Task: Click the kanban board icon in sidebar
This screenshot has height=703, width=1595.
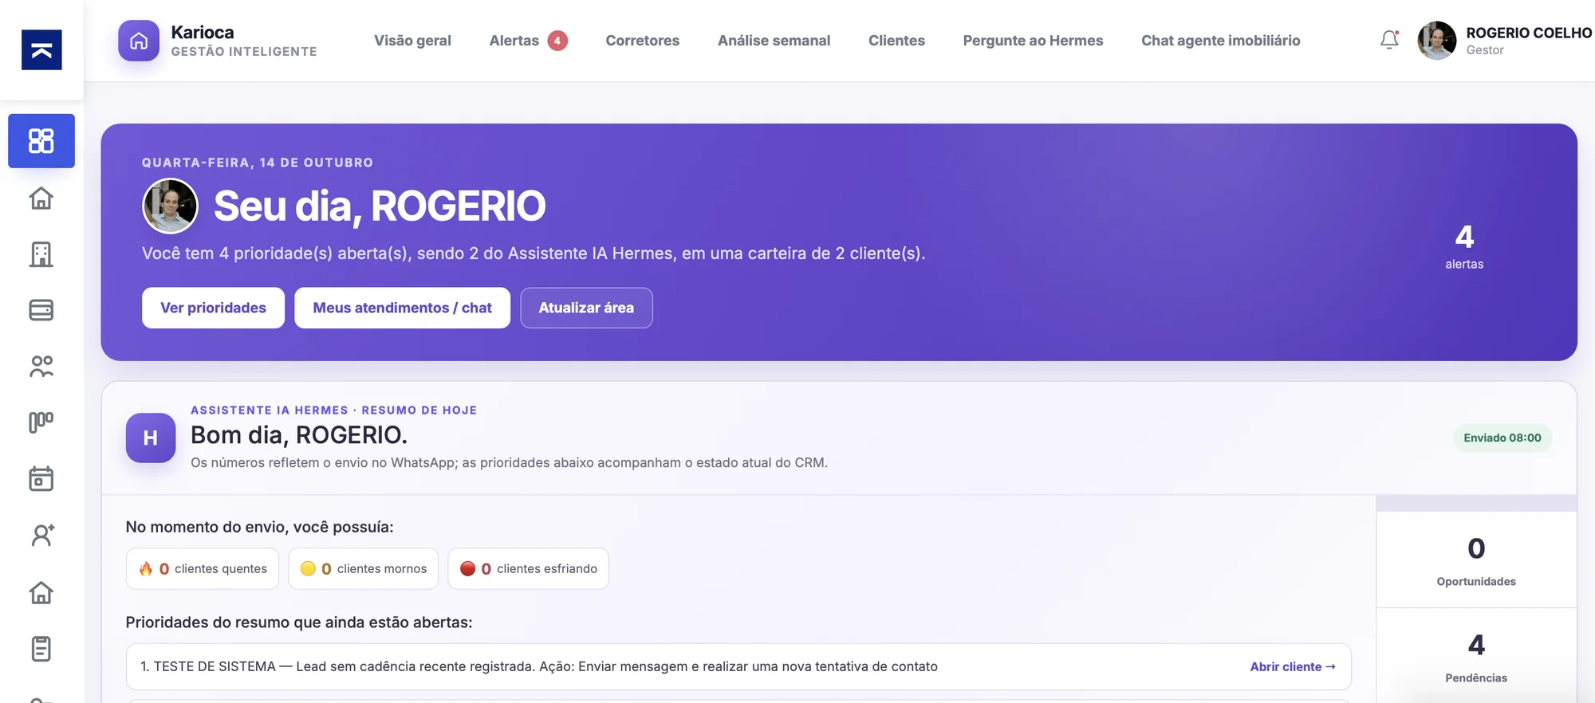Action: (41, 422)
